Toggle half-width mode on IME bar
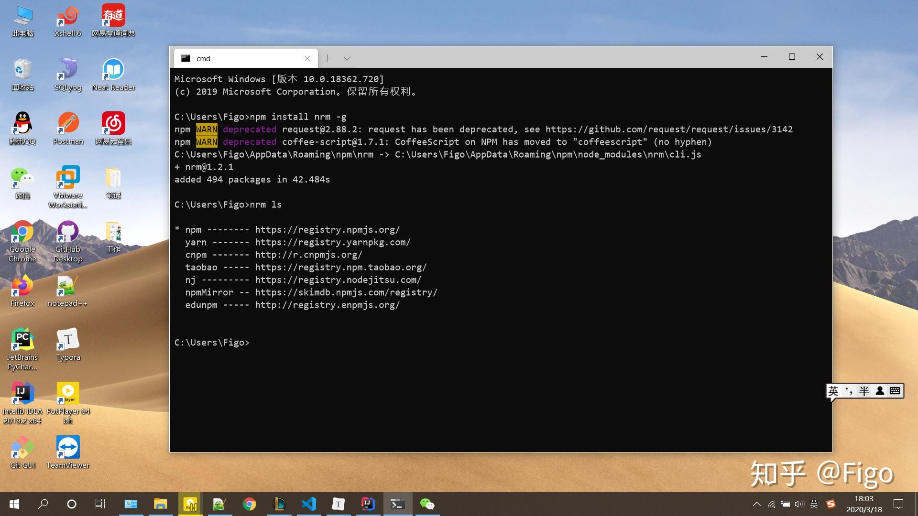The height and width of the screenshot is (516, 918). click(x=864, y=391)
